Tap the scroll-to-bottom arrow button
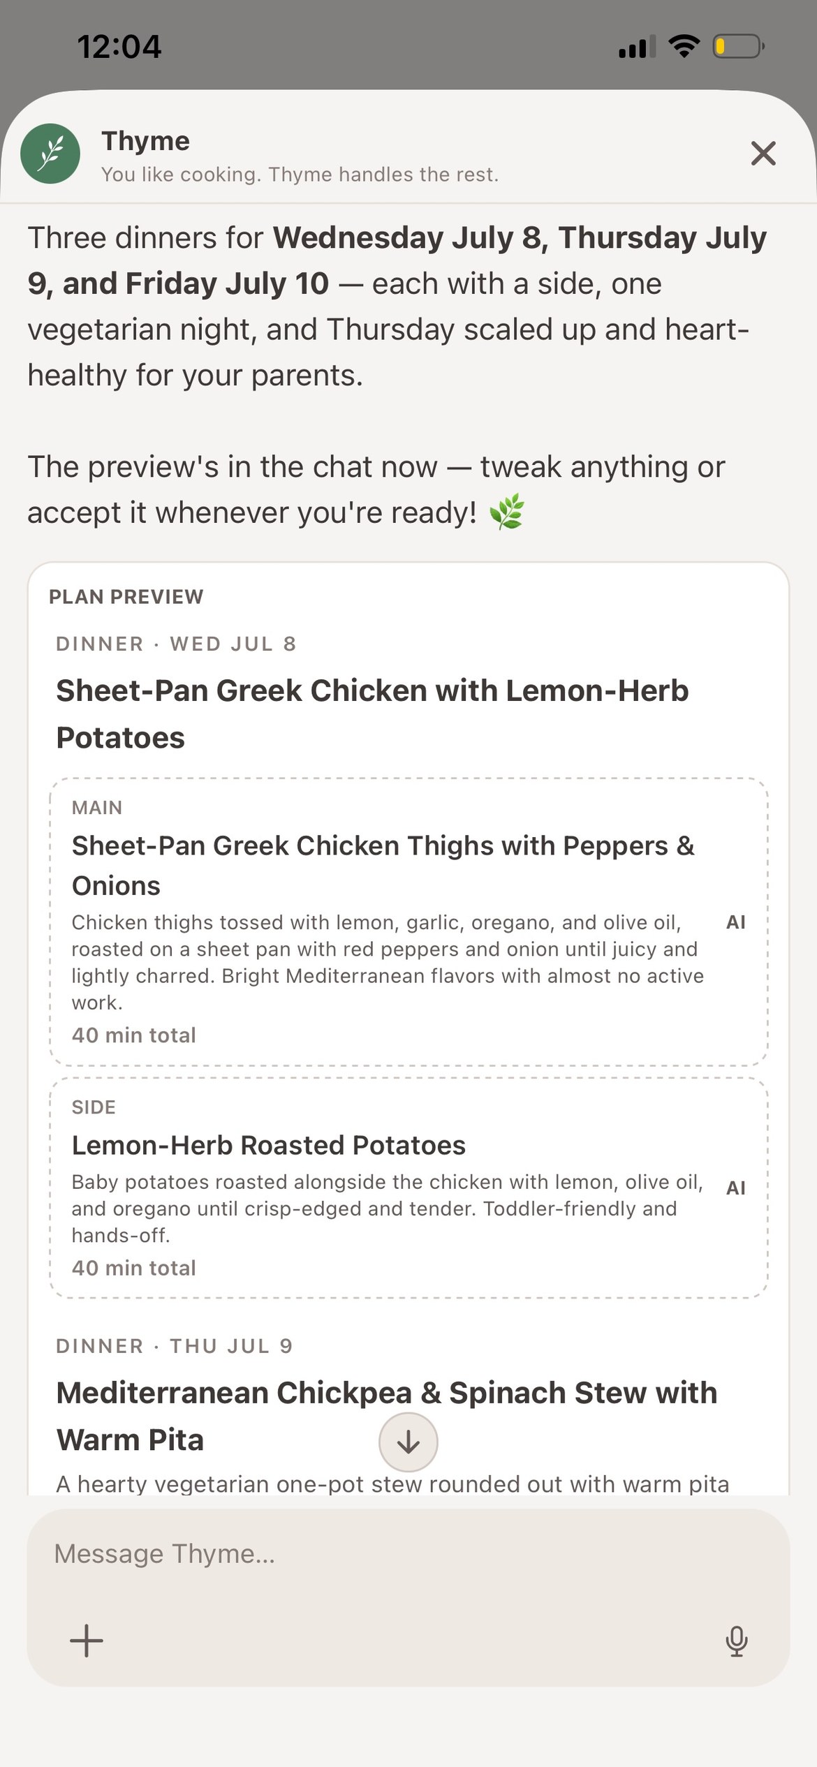The image size is (817, 1767). click(408, 1442)
